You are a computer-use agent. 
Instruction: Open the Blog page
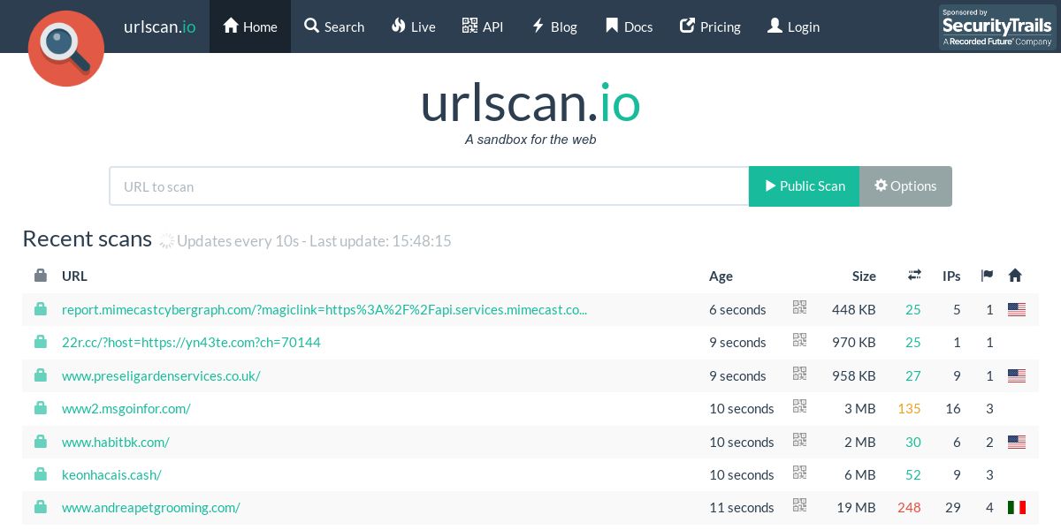pos(554,26)
